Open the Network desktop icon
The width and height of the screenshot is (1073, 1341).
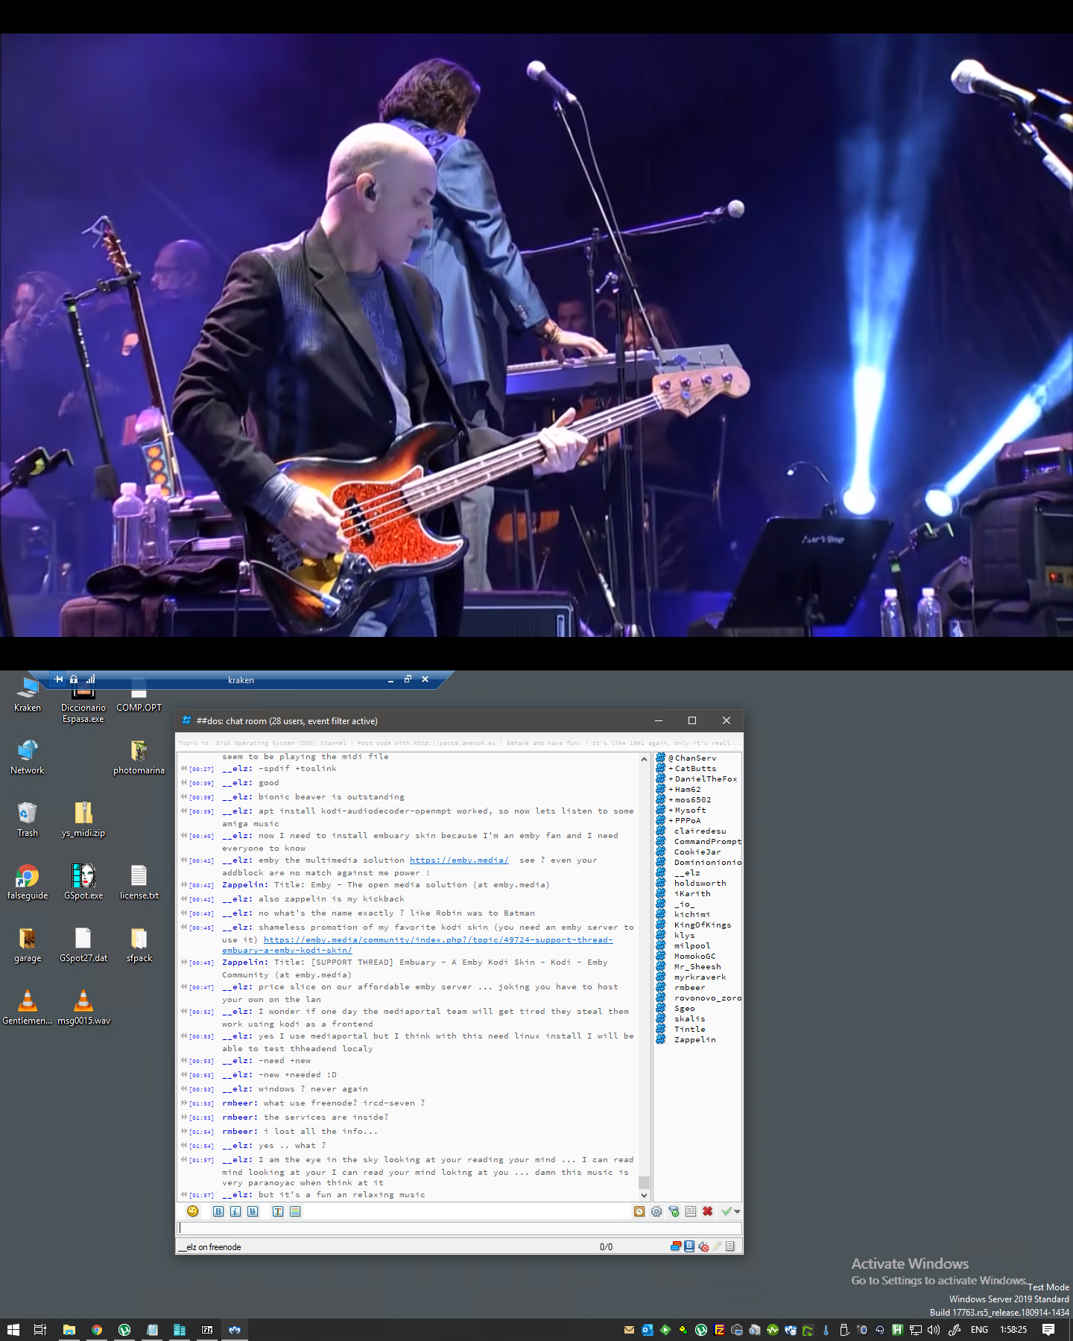coord(28,757)
